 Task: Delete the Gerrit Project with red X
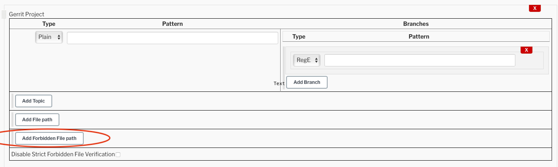[x=534, y=8]
